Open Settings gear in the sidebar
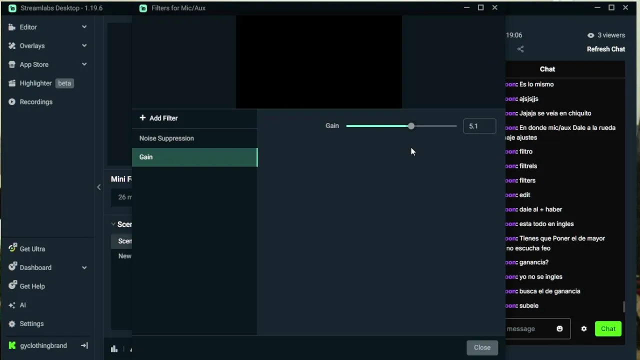The height and width of the screenshot is (360, 640). click(x=12, y=323)
